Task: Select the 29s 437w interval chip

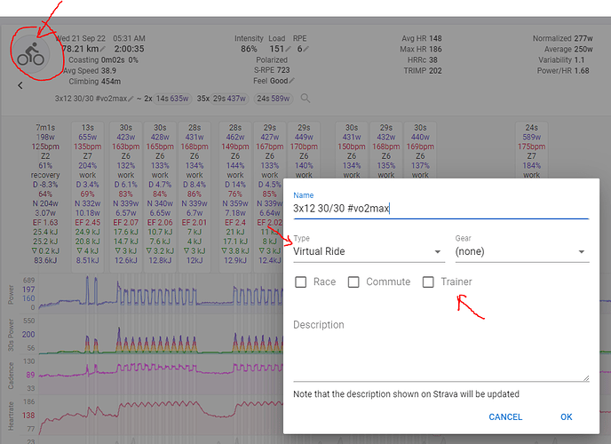Action: click(229, 99)
